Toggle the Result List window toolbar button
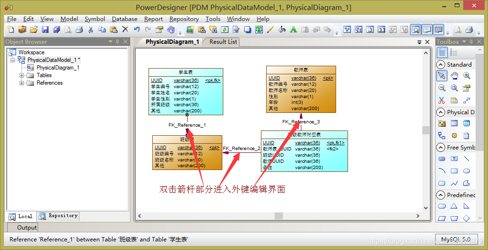 point(438,30)
